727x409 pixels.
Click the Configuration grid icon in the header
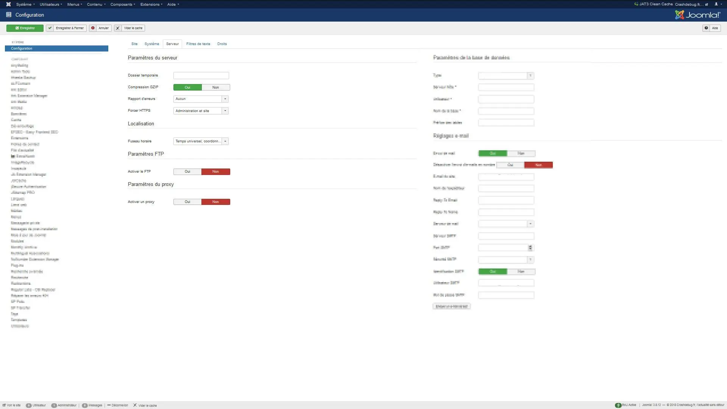(9, 15)
